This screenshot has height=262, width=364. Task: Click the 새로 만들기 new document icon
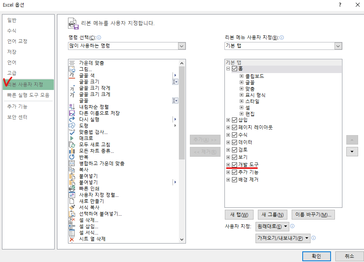72,201
